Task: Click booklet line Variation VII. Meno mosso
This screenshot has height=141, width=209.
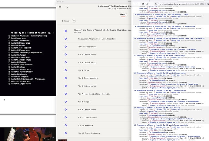Action: 26,53
